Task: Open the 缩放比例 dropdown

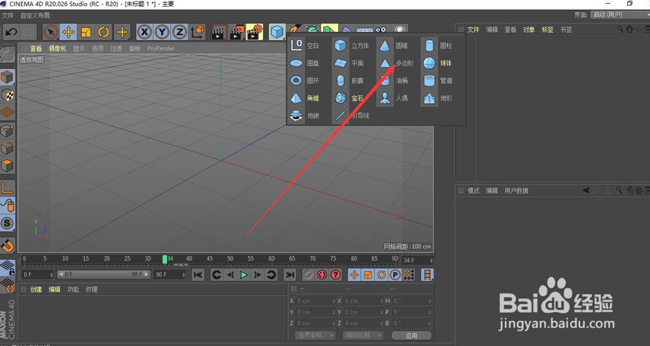Action: pyautogui.click(x=363, y=335)
